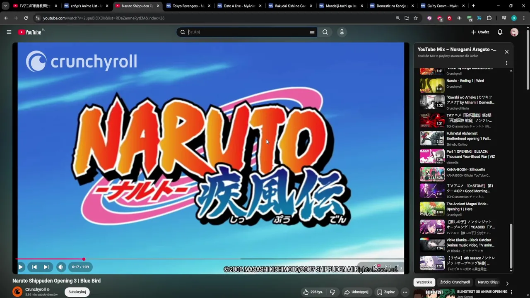Play the video

tap(20, 267)
